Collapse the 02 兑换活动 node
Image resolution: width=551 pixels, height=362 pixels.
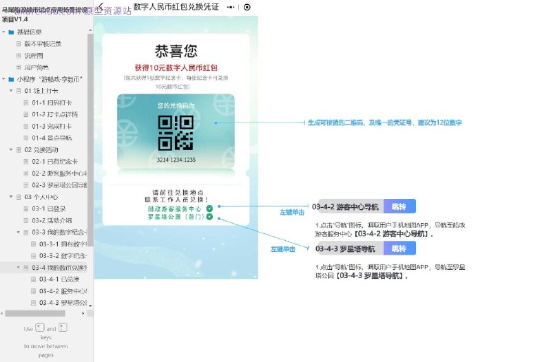[x=11, y=149]
